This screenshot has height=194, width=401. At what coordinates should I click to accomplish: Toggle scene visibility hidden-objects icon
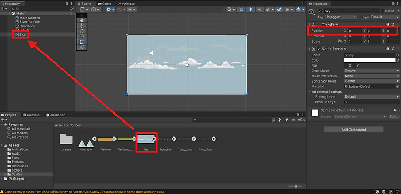280,9
